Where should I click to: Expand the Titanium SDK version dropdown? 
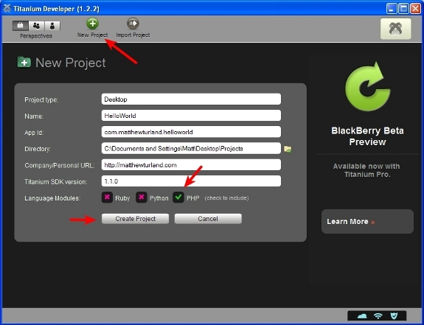tap(191, 181)
